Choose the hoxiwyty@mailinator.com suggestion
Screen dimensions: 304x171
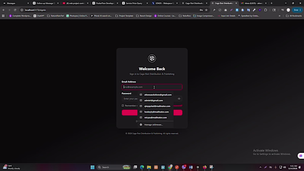point(156,112)
